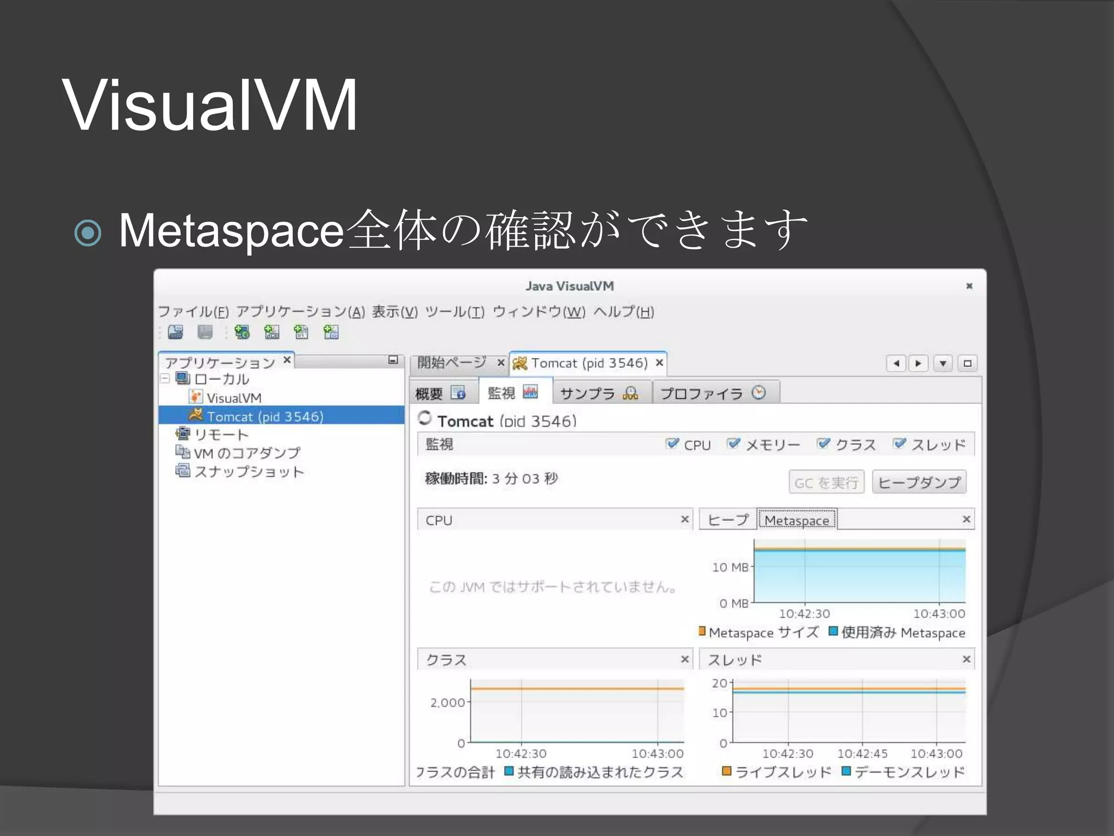Select the Metaspace graph tab

(797, 520)
